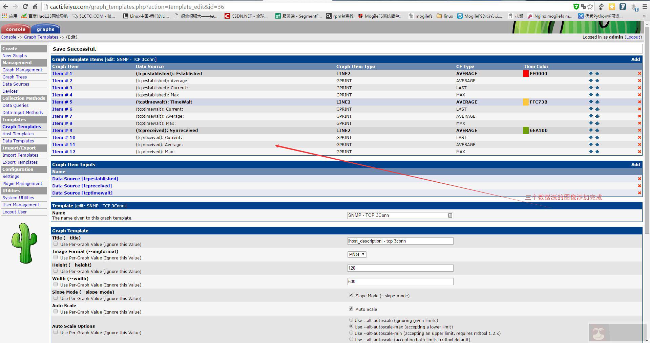Bookmark page with star icon
Image resolution: width=650 pixels, height=343 pixels.
point(590,7)
